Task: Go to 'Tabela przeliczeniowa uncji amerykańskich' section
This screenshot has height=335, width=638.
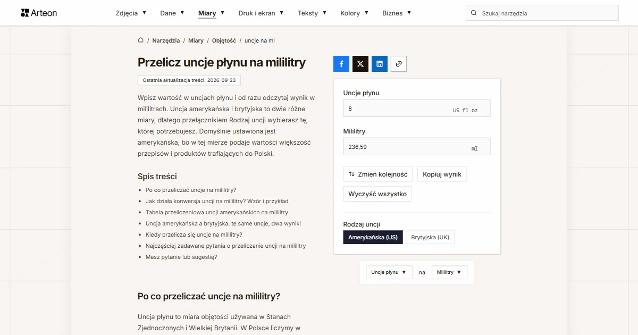Action: 217,212
